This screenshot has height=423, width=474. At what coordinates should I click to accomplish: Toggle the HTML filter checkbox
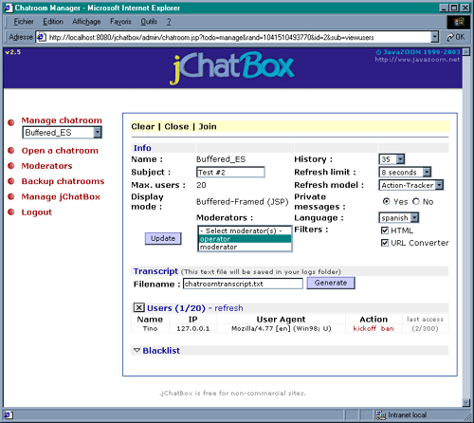(385, 230)
